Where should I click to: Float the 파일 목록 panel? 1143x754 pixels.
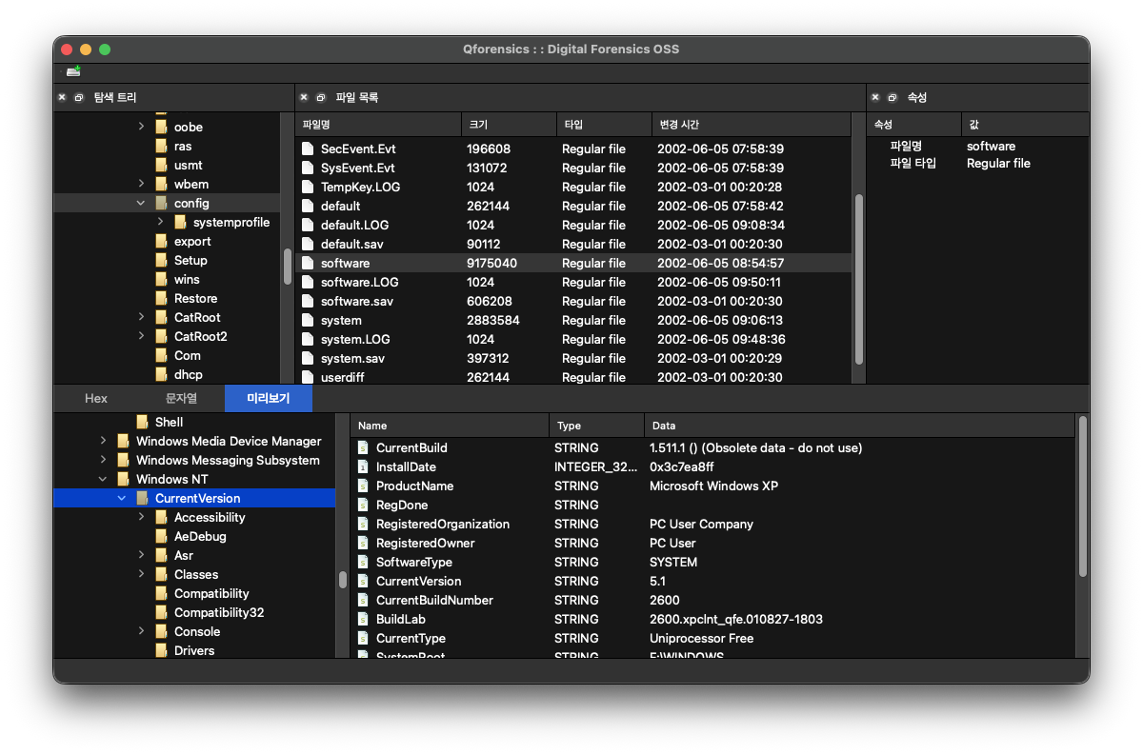click(x=320, y=97)
